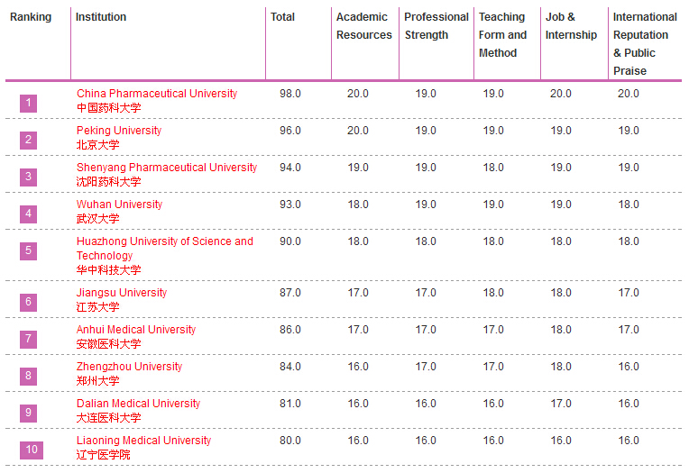Select Dalian Medical Job & Internship 17.0

(x=561, y=403)
